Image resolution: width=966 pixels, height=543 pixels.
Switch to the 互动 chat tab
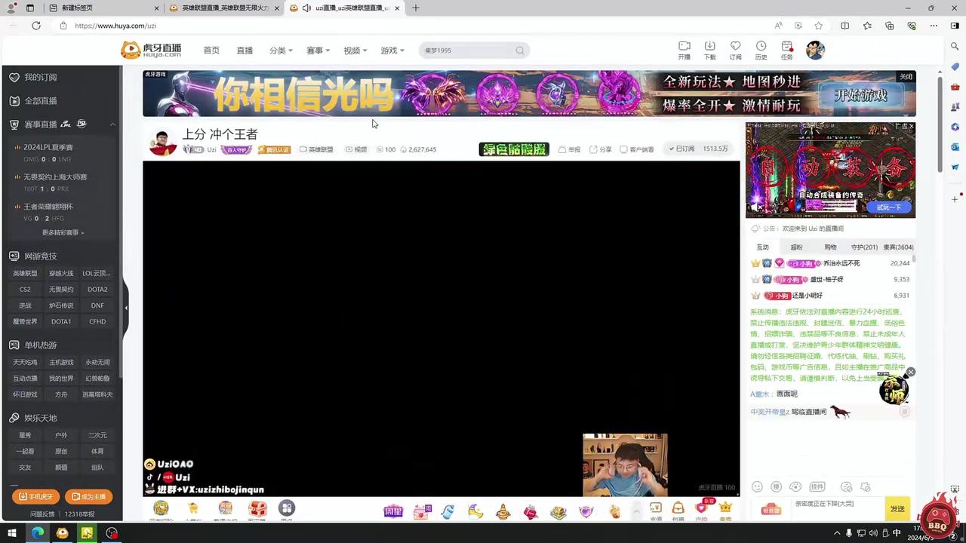[762, 247]
